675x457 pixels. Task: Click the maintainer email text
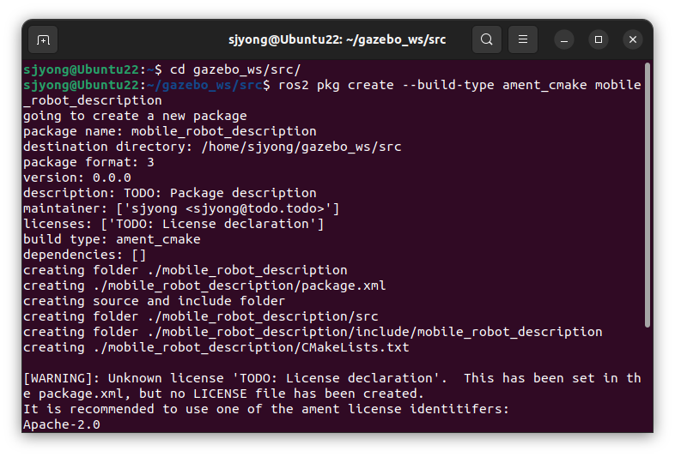coord(255,208)
